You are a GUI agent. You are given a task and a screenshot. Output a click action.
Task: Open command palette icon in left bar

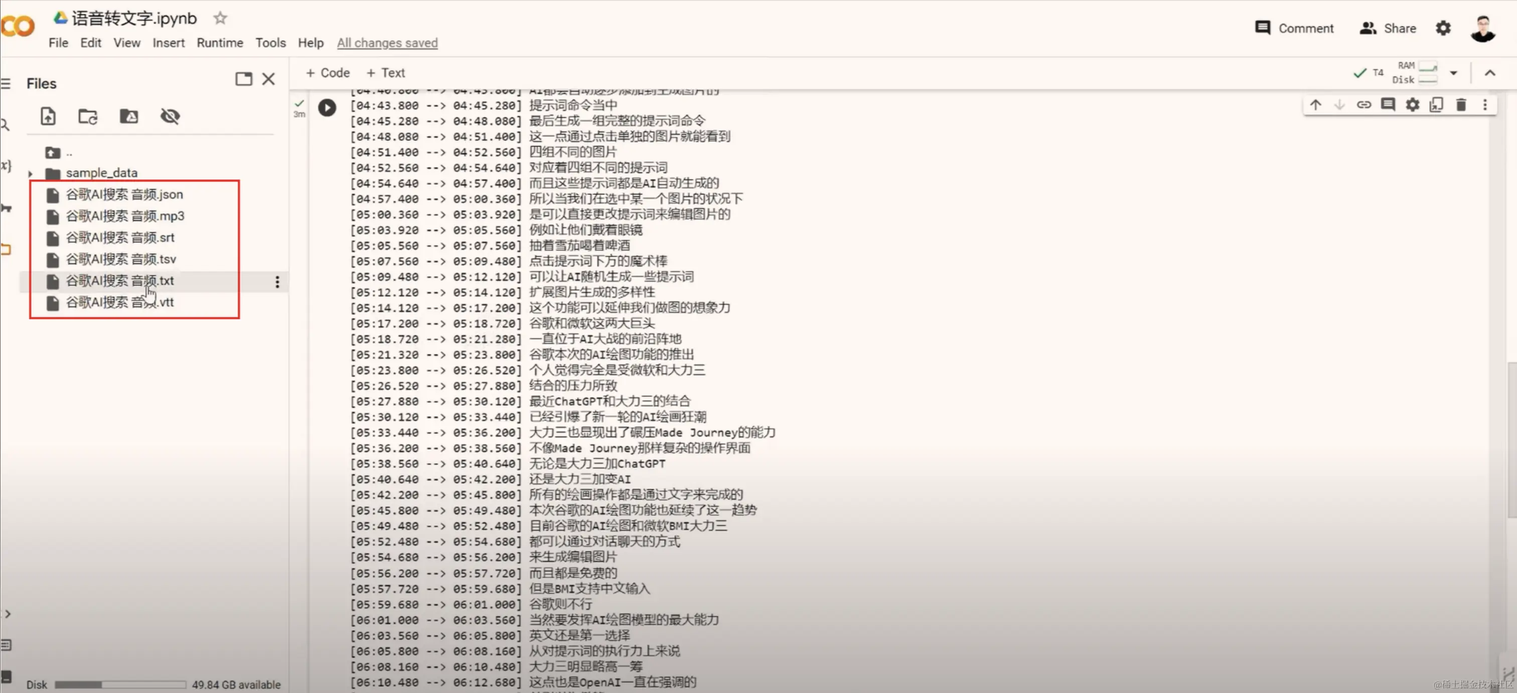tap(6, 645)
